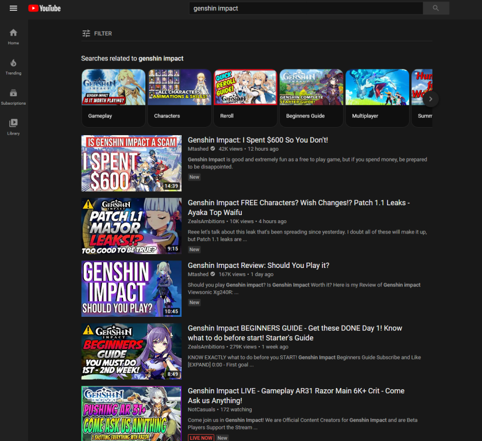Visit the ZealsAmbitions channel on Patch 1.1 video

tap(206, 221)
